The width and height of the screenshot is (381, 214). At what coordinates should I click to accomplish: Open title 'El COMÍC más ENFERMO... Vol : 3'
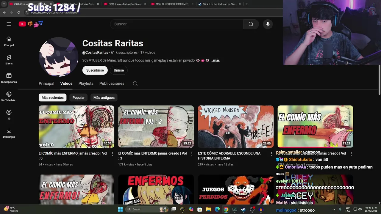(152, 156)
